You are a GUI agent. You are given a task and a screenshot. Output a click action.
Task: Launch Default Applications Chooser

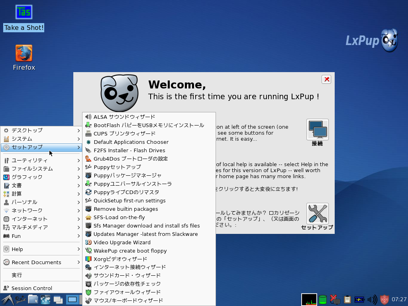point(149,142)
